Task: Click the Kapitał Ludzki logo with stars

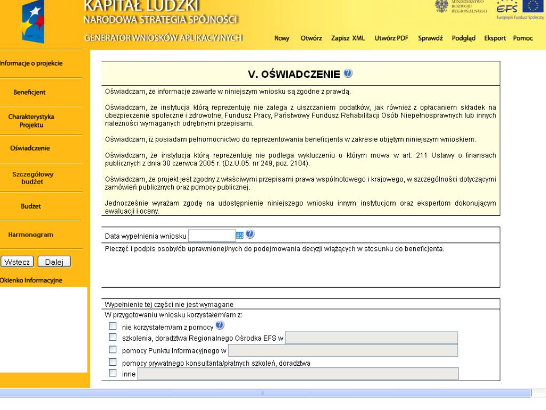Action: tap(32, 22)
